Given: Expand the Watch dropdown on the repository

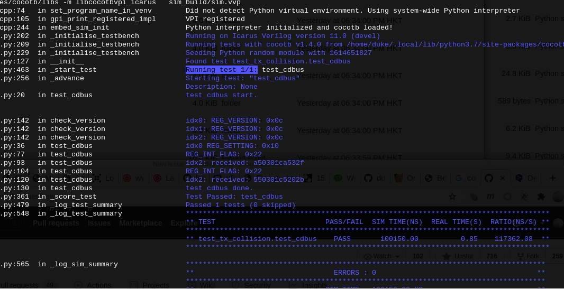Looking at the screenshot, I should point(381,256).
